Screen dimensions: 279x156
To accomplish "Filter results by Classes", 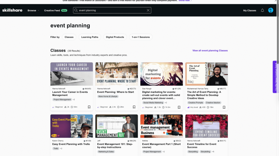I will 69,37.
